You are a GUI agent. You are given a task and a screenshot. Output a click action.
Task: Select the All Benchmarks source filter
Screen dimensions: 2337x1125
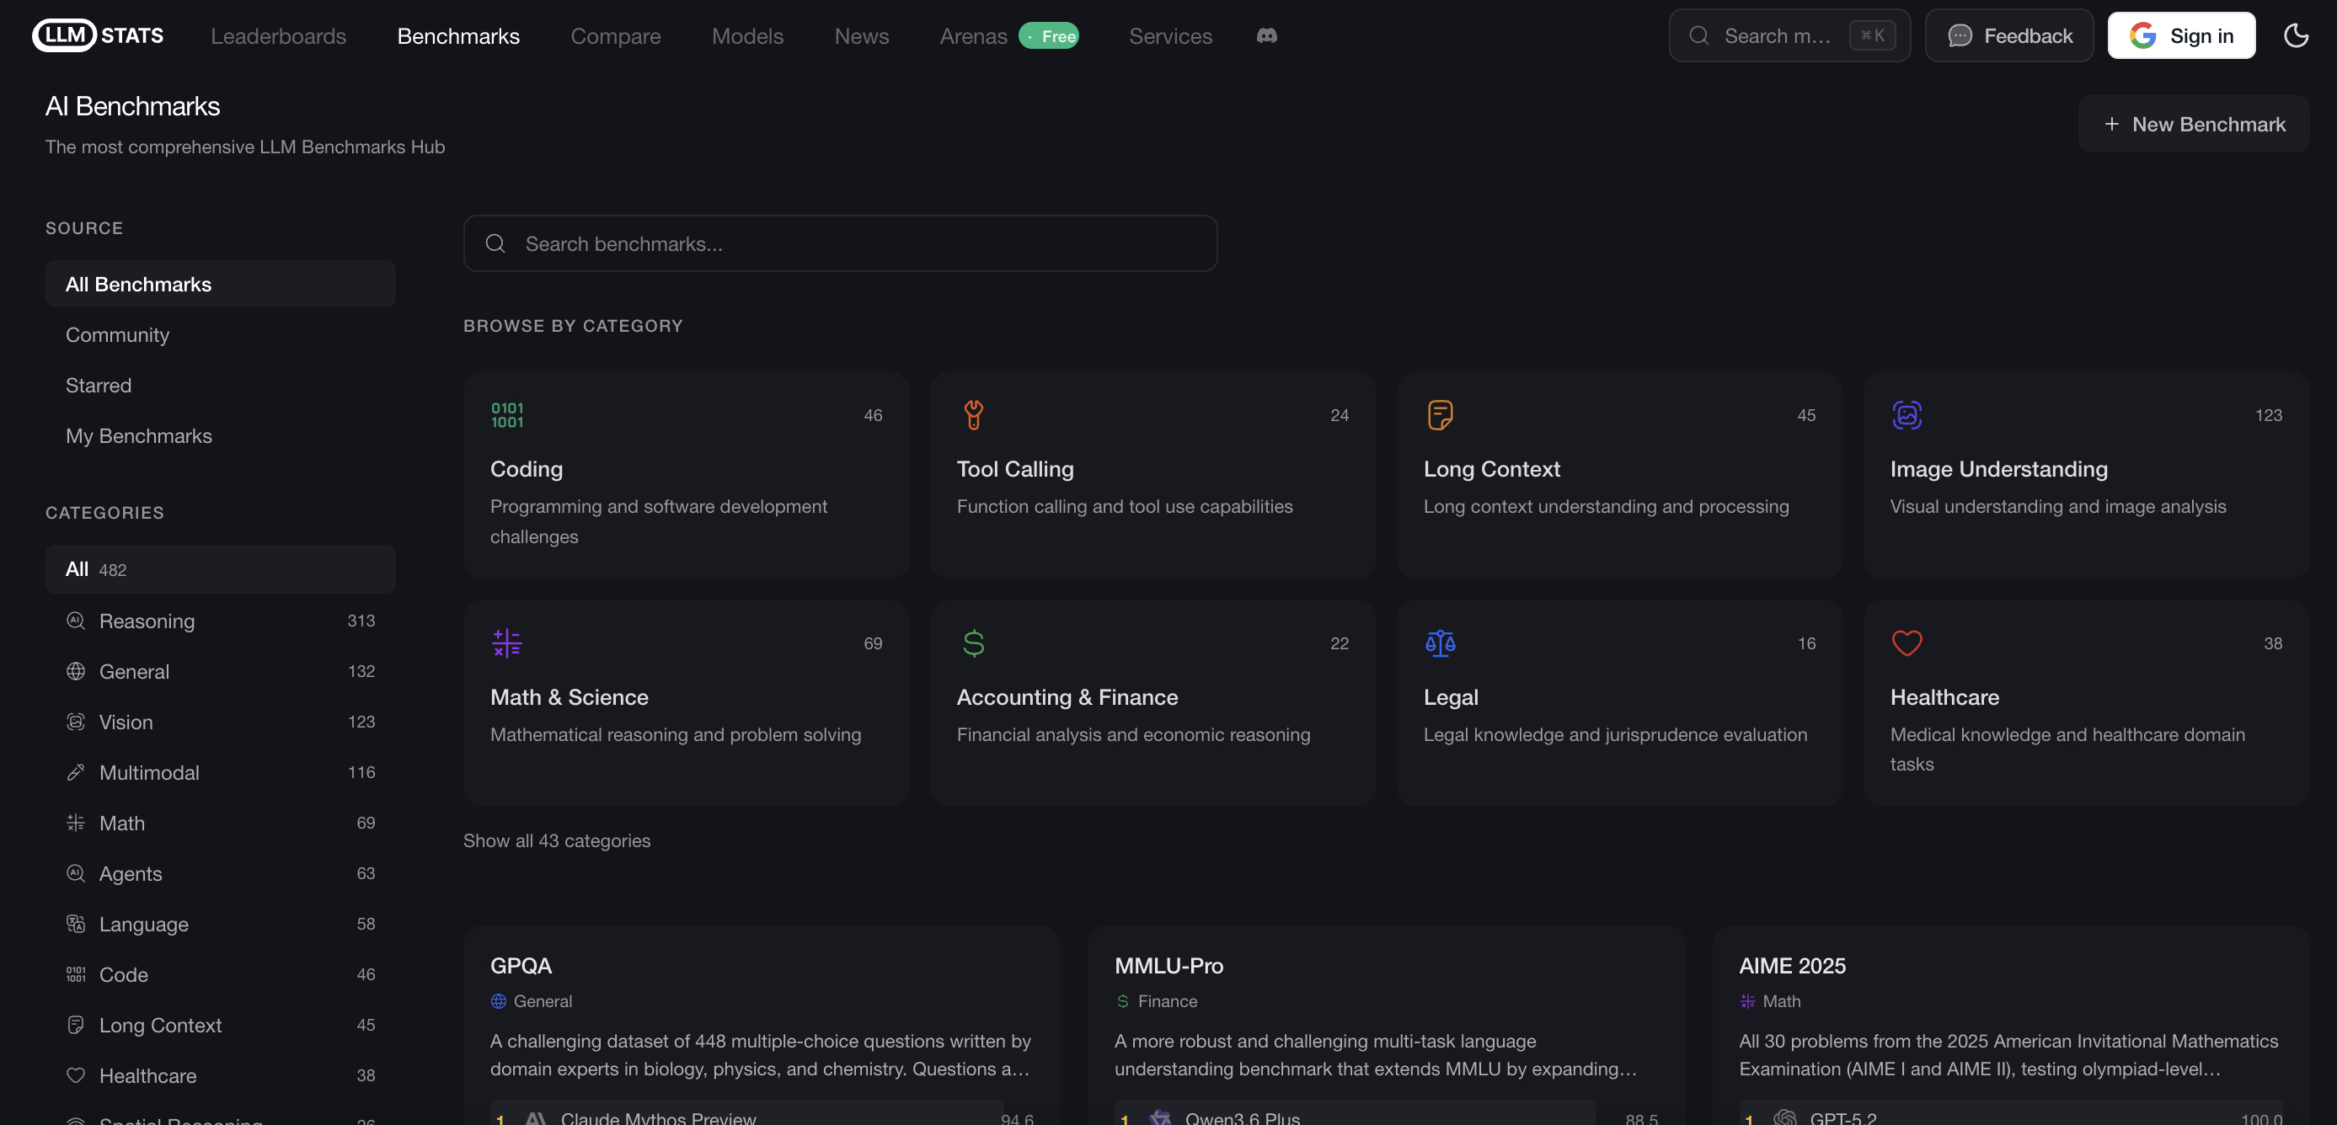221,284
